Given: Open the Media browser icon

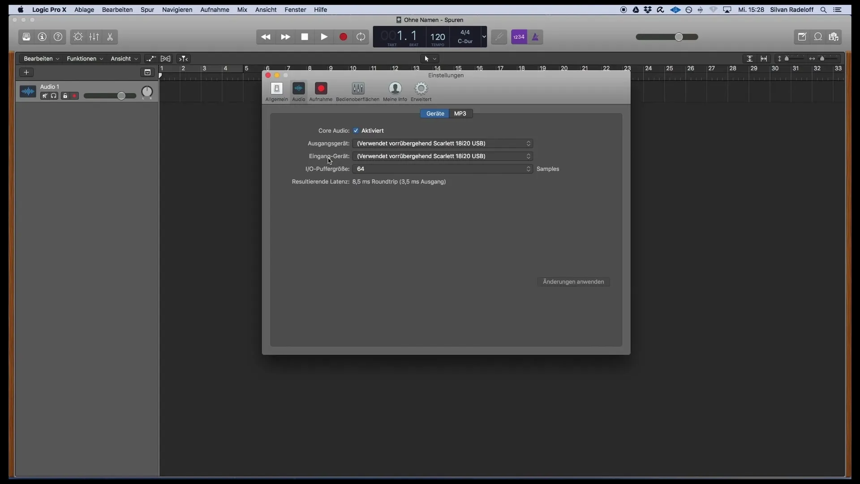Looking at the screenshot, I should pyautogui.click(x=834, y=37).
